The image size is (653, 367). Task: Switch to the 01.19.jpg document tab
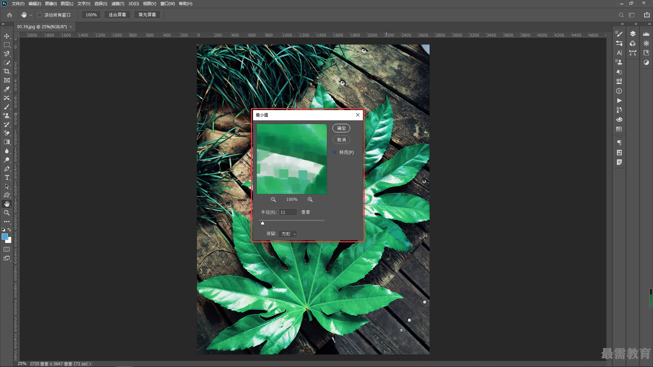[42, 27]
